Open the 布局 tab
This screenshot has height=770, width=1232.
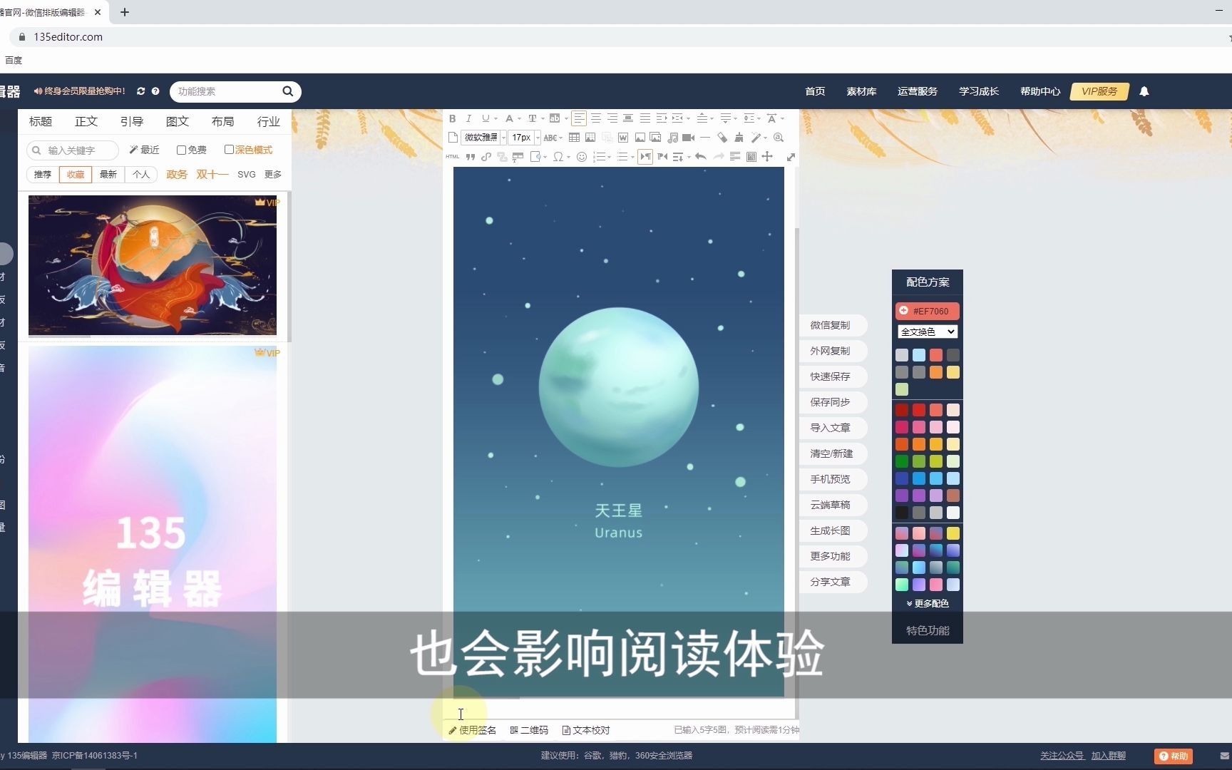pyautogui.click(x=223, y=121)
